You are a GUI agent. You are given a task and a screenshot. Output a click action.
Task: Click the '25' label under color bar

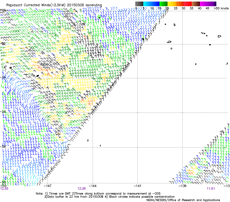pos(175,8)
